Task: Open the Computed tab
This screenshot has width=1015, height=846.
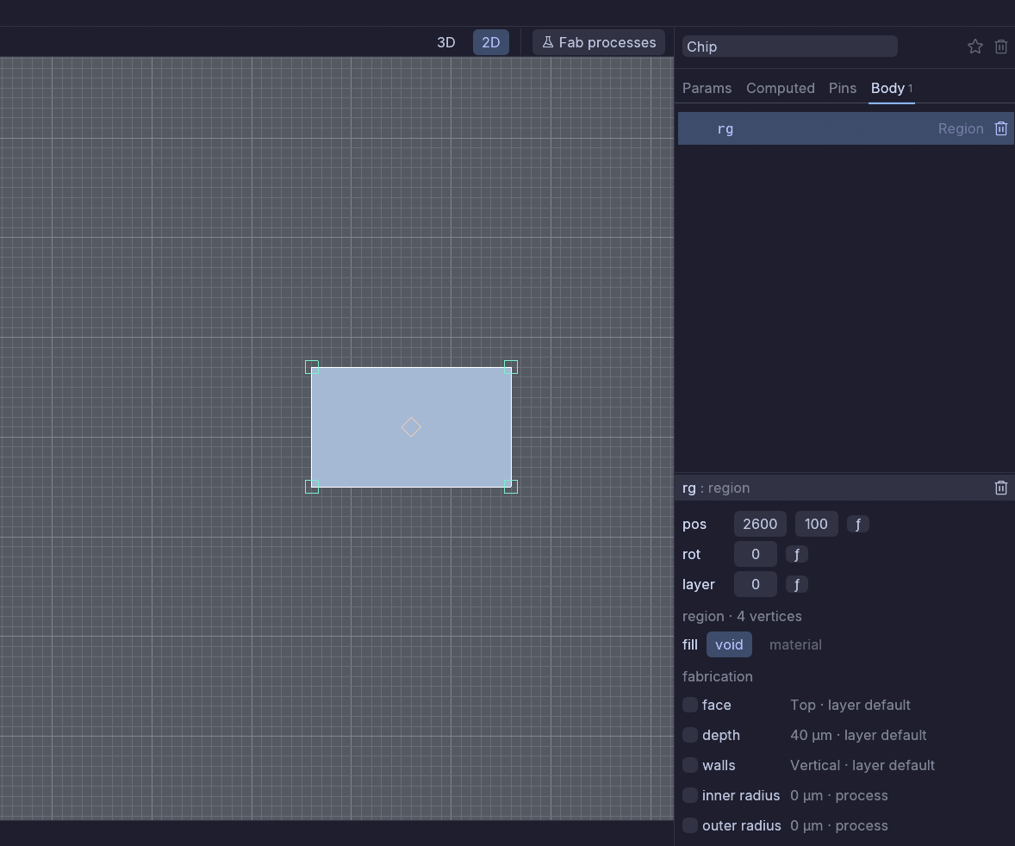Action: (x=780, y=88)
